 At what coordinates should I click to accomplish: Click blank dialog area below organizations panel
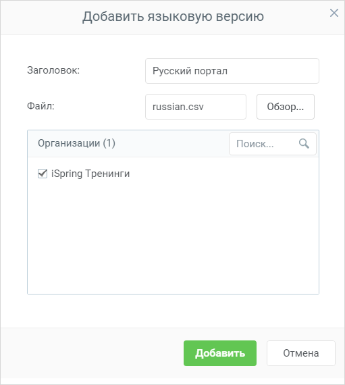point(173,311)
